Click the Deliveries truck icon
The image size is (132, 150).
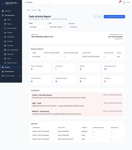[5, 46]
